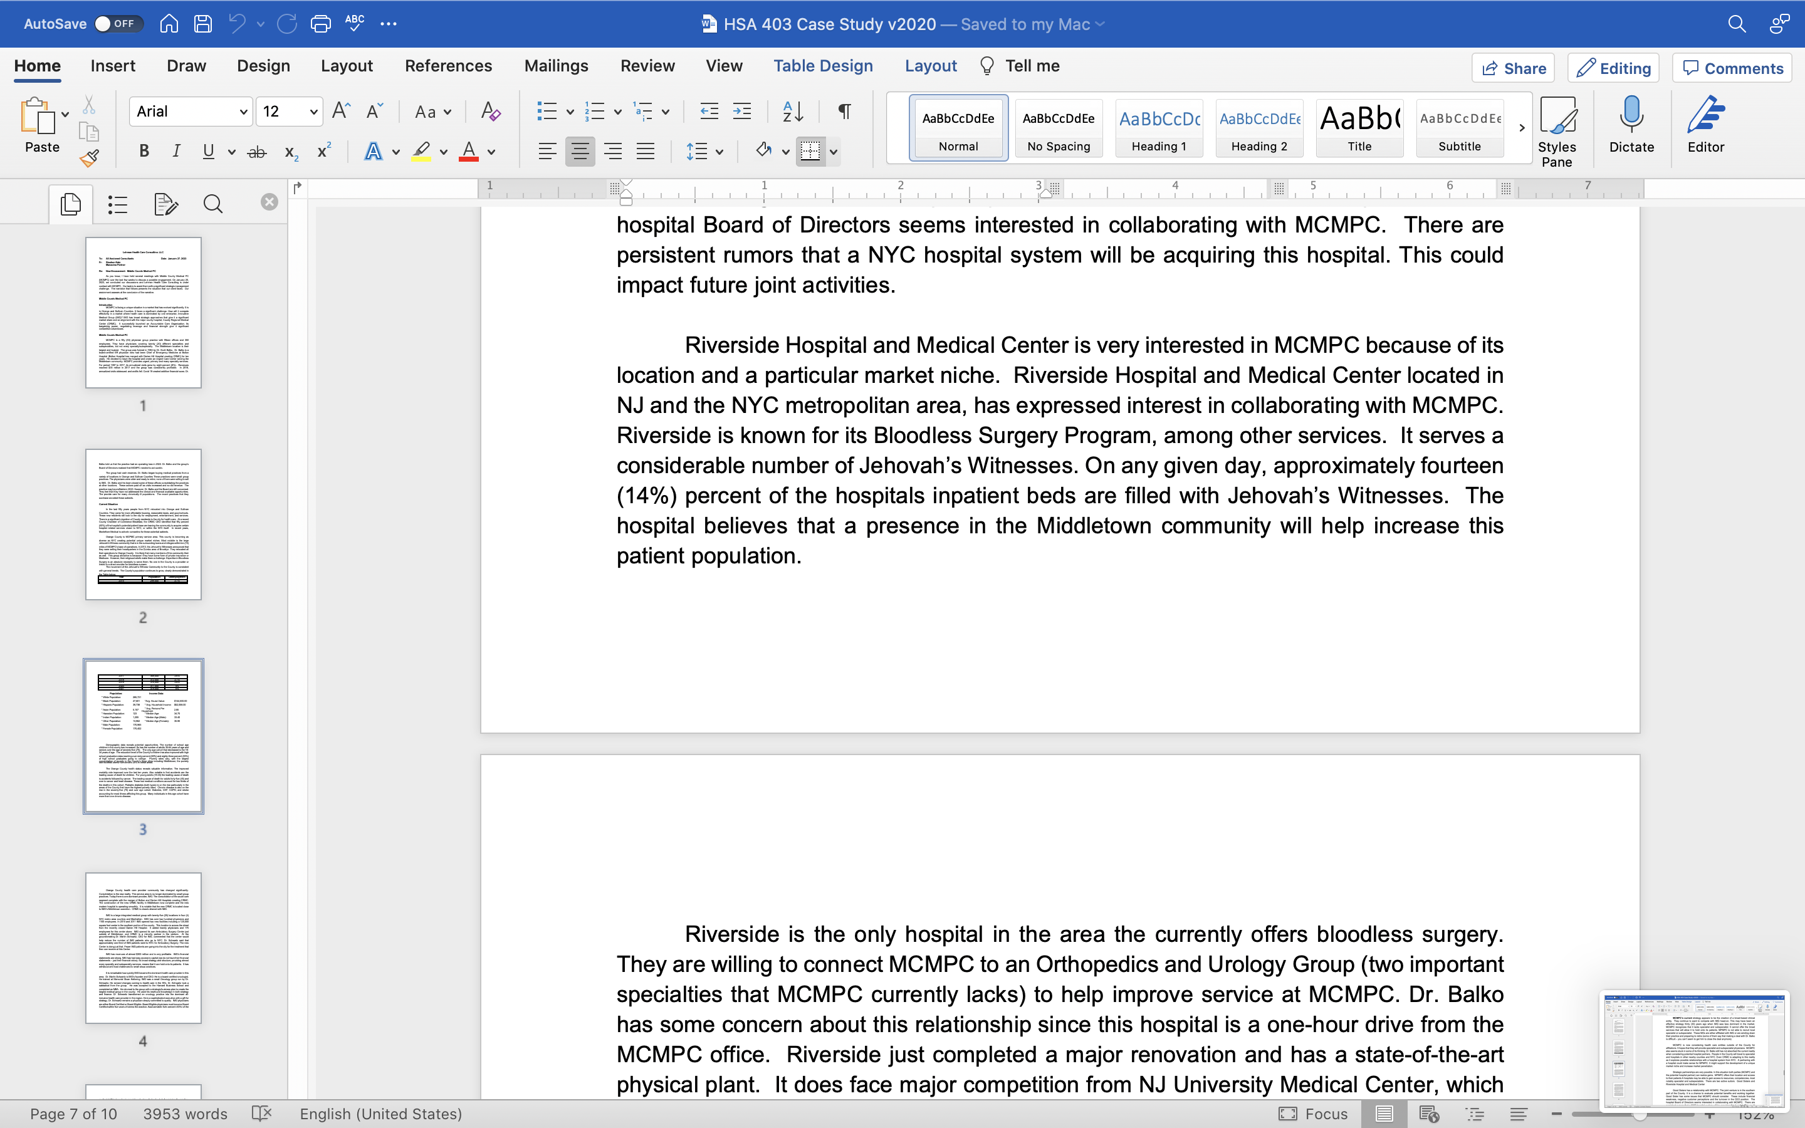Open the Comments button
The width and height of the screenshot is (1805, 1128).
(1732, 68)
